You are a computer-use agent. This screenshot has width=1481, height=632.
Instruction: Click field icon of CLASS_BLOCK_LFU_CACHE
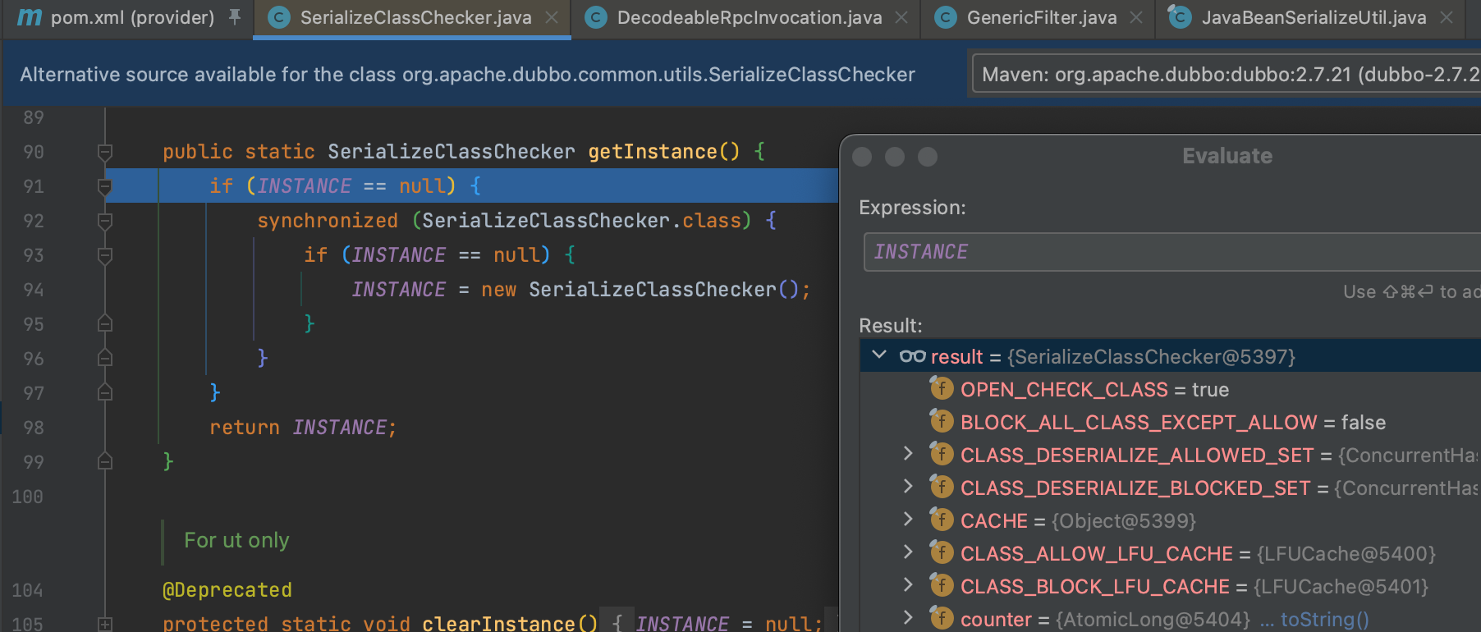coord(941,585)
